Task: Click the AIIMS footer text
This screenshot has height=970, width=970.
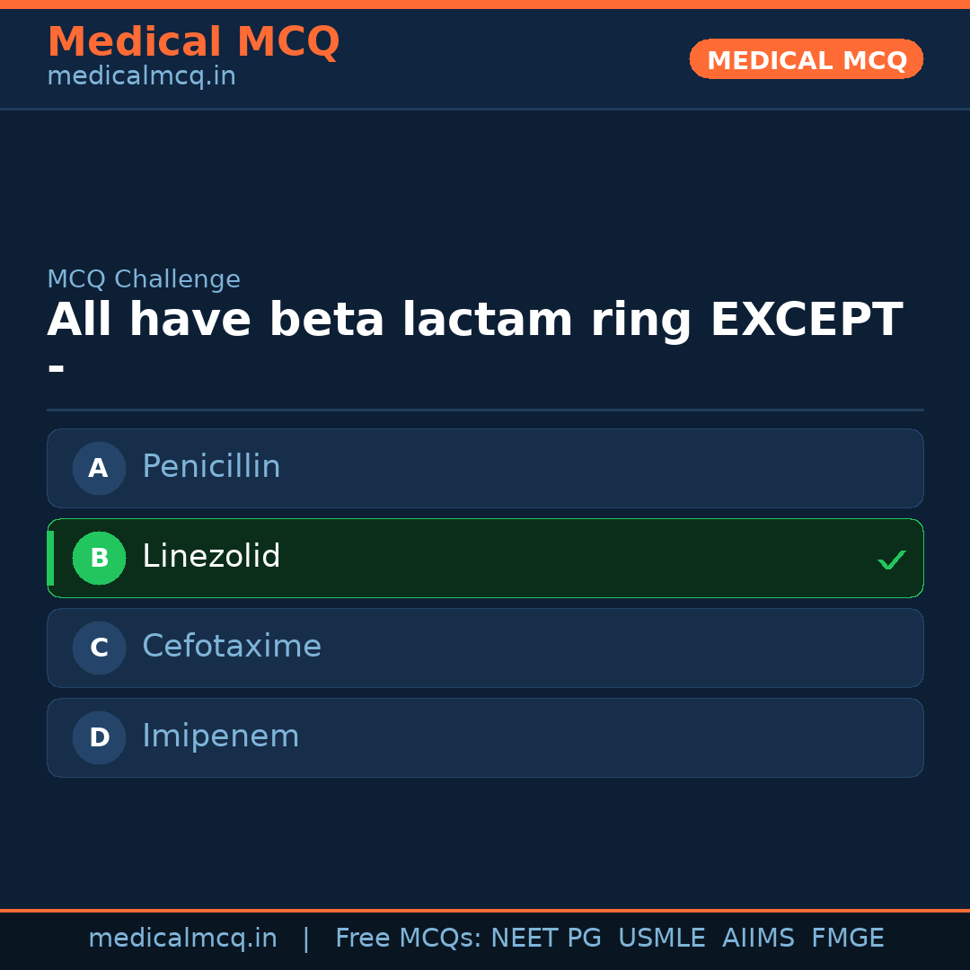Action: tap(758, 939)
